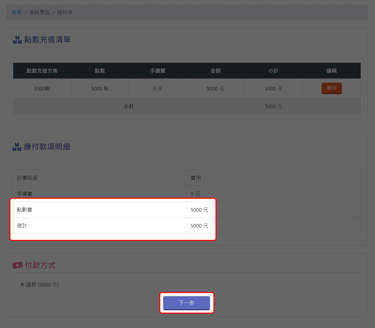Click the 小計 column header
375x328 pixels.
pos(274,71)
